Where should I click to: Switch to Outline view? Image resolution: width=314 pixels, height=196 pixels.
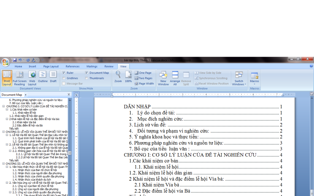[43, 78]
